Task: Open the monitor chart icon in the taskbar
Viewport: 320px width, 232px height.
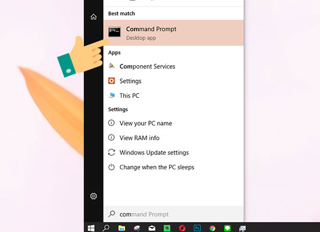Action: 243,229
